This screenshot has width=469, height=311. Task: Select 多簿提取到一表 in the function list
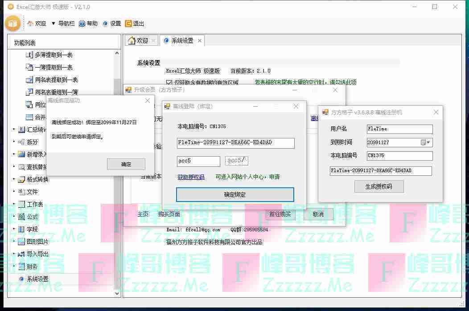pos(53,55)
